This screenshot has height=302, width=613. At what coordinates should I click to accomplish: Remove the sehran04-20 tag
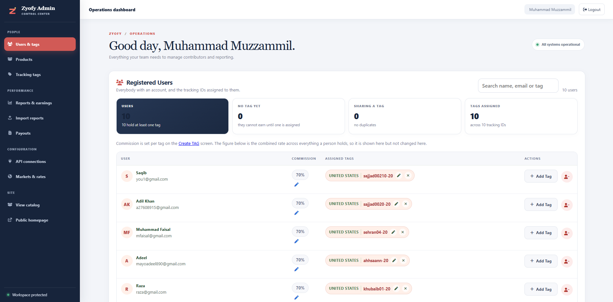pyautogui.click(x=403, y=232)
